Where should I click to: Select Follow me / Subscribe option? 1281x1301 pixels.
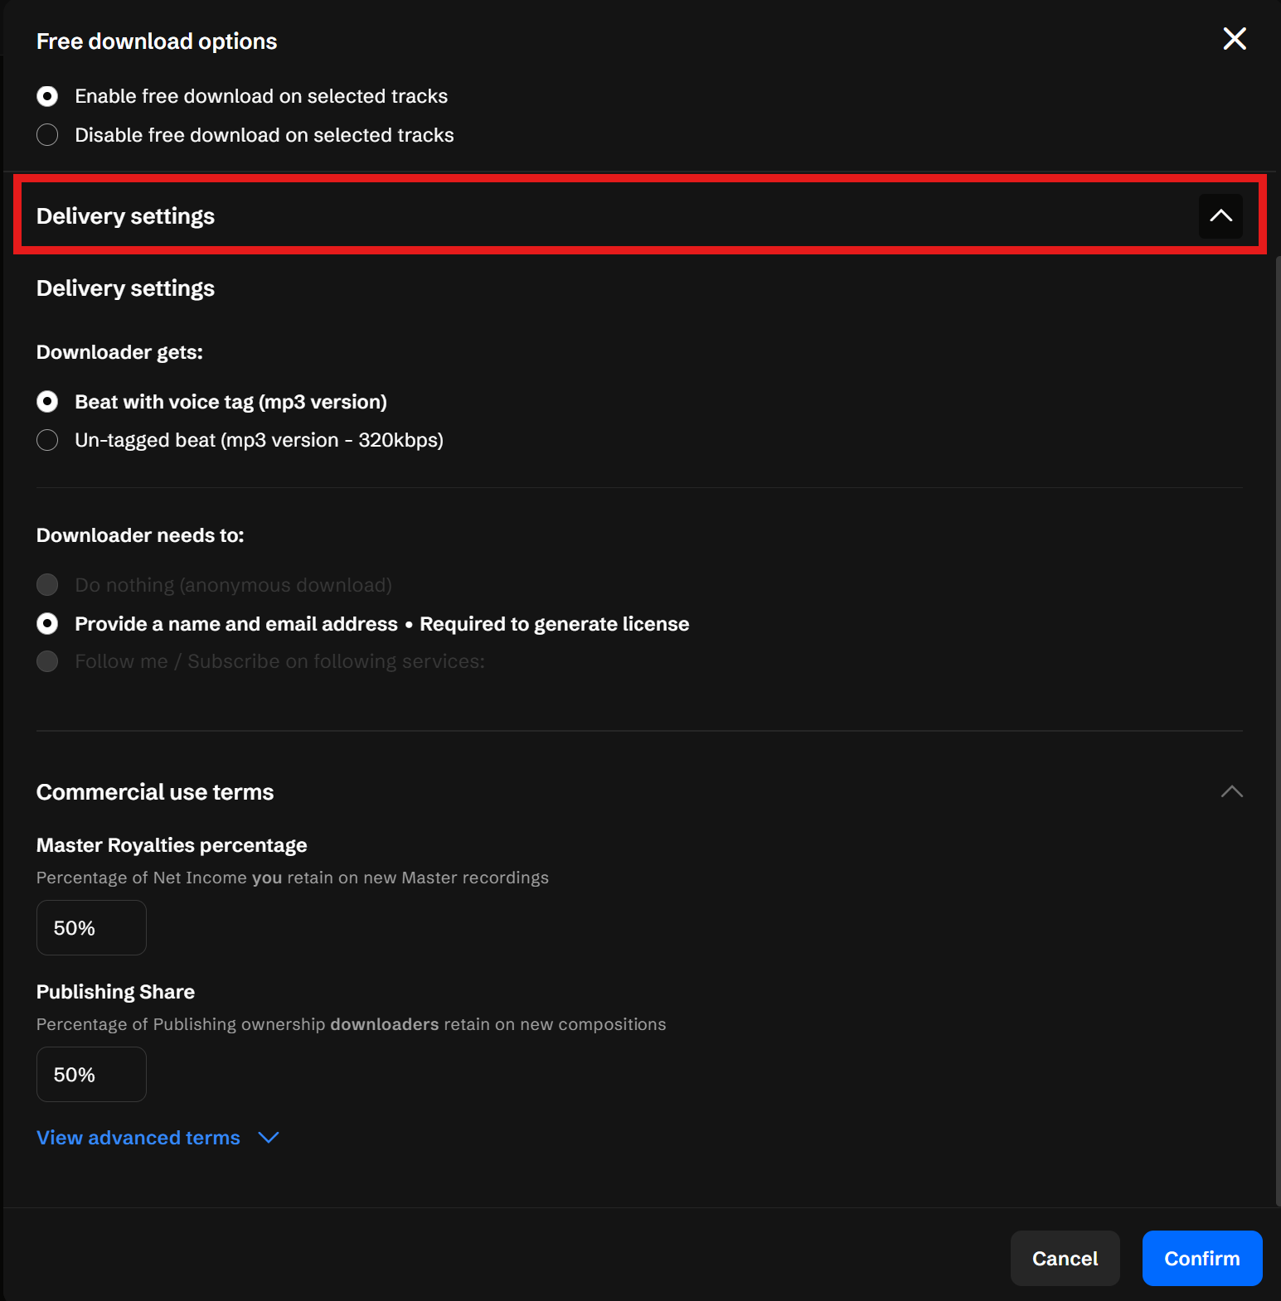pyautogui.click(x=48, y=661)
